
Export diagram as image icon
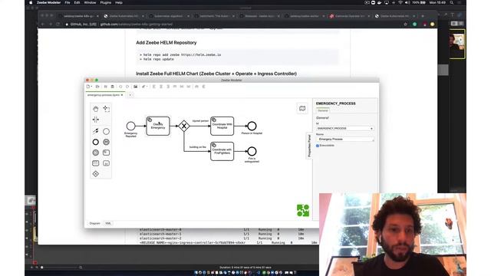135,87
